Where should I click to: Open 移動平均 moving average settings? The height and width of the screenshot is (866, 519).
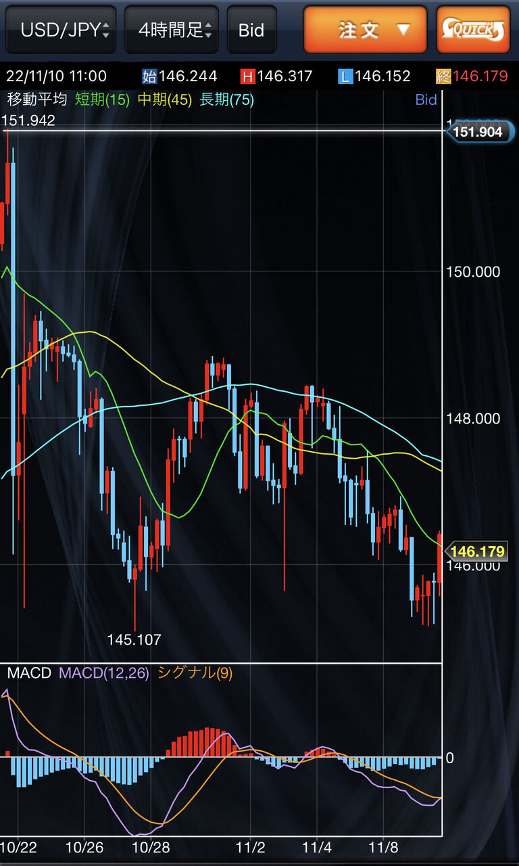(37, 99)
